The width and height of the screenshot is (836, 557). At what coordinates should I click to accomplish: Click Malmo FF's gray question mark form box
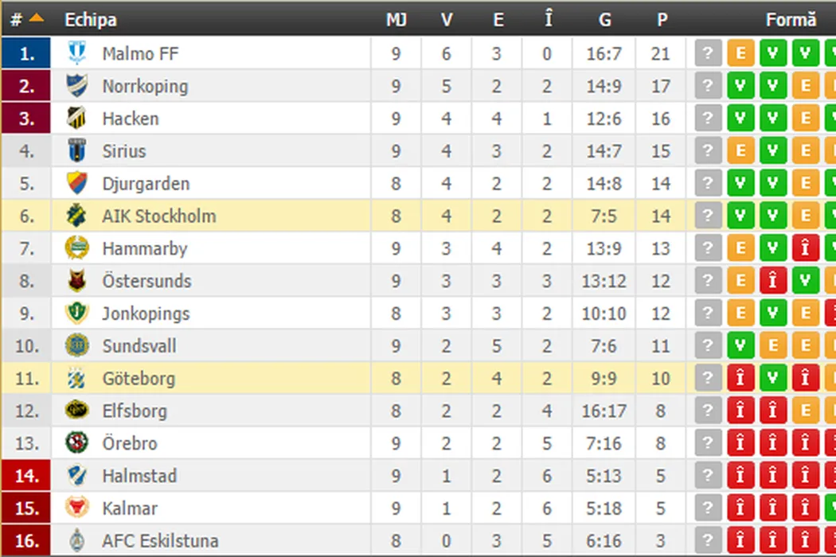[x=708, y=53]
